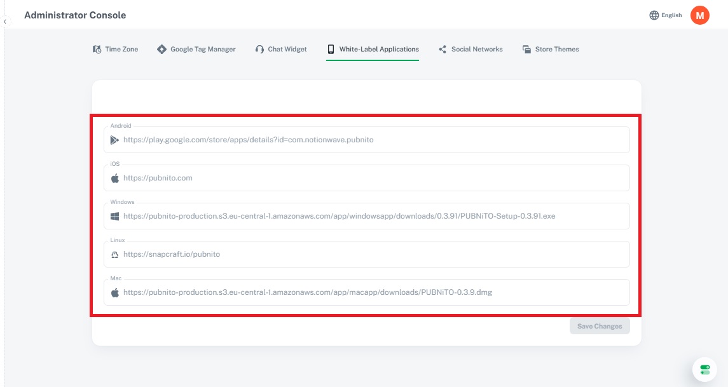This screenshot has height=387, width=728.
Task: Open the English language dropdown
Action: pos(671,15)
